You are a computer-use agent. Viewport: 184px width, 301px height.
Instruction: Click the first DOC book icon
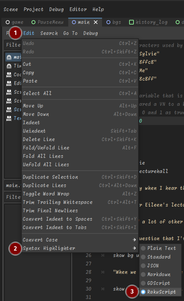click(9, 75)
